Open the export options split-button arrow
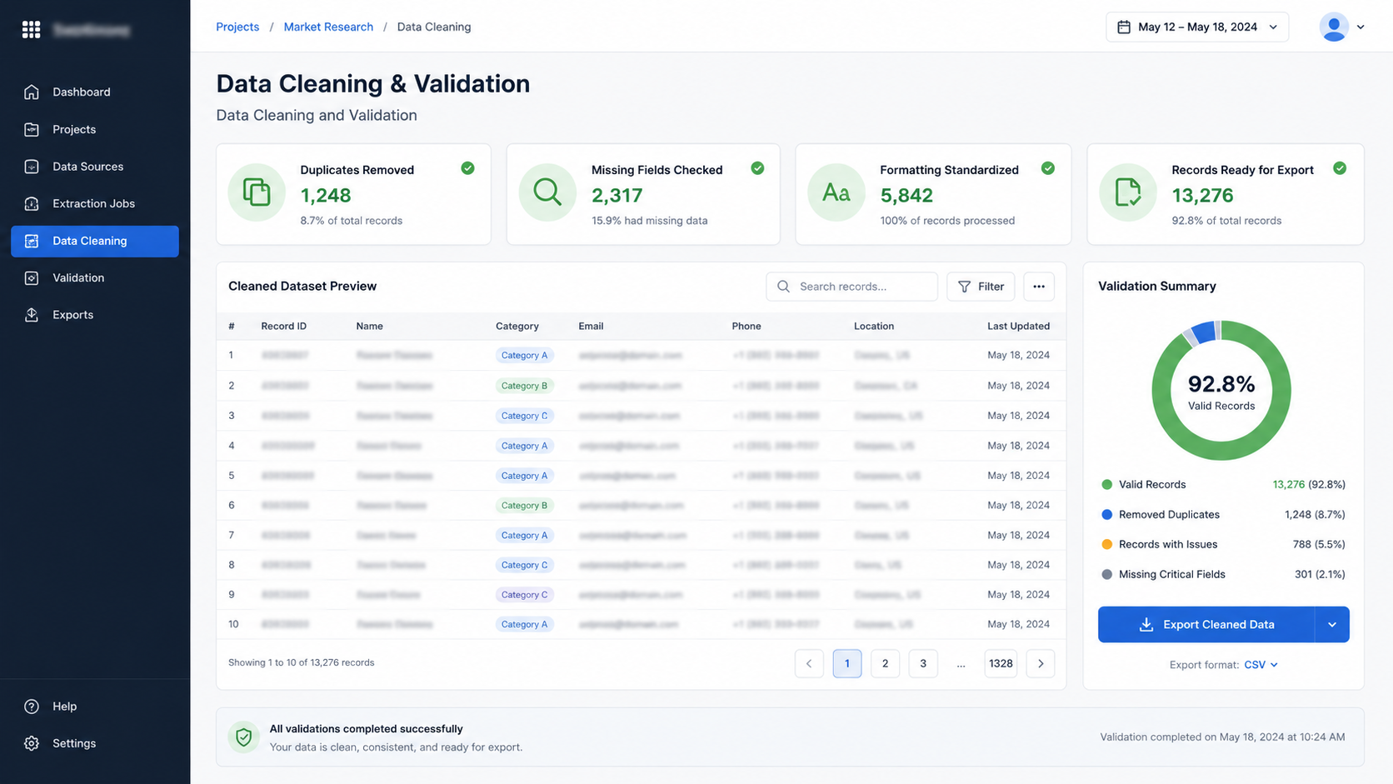This screenshot has height=784, width=1393. pyautogui.click(x=1332, y=625)
